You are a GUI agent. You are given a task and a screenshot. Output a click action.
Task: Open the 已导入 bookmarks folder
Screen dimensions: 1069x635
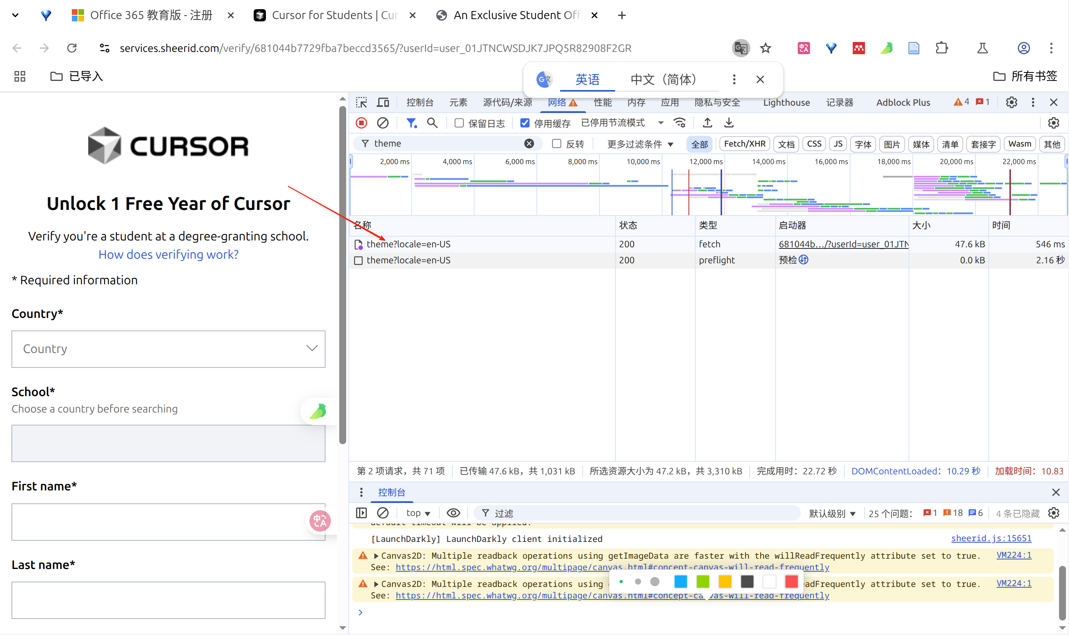click(77, 76)
